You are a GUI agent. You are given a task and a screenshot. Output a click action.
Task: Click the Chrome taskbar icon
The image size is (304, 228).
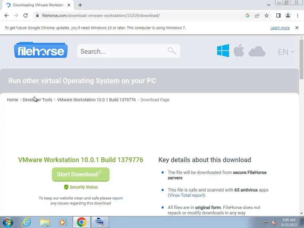[81, 222]
